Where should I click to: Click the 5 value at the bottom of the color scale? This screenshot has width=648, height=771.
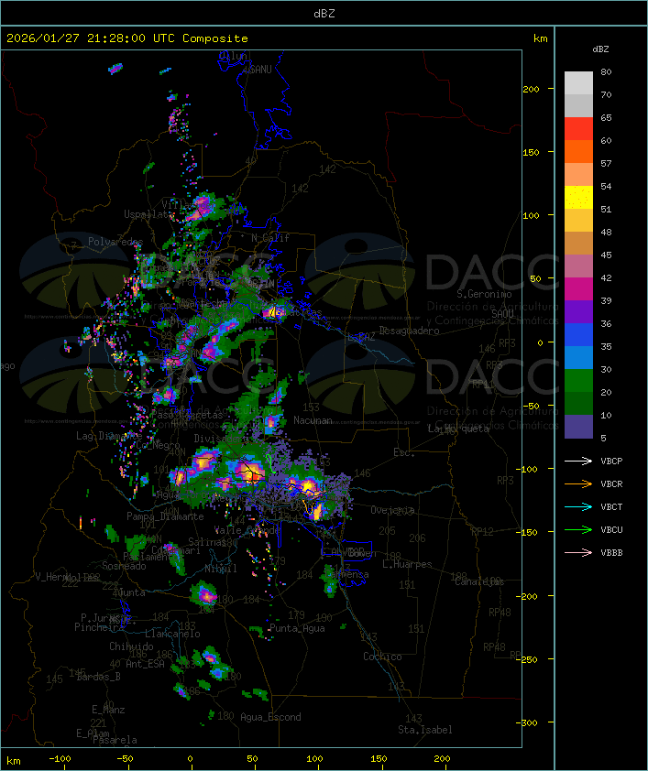tap(603, 438)
